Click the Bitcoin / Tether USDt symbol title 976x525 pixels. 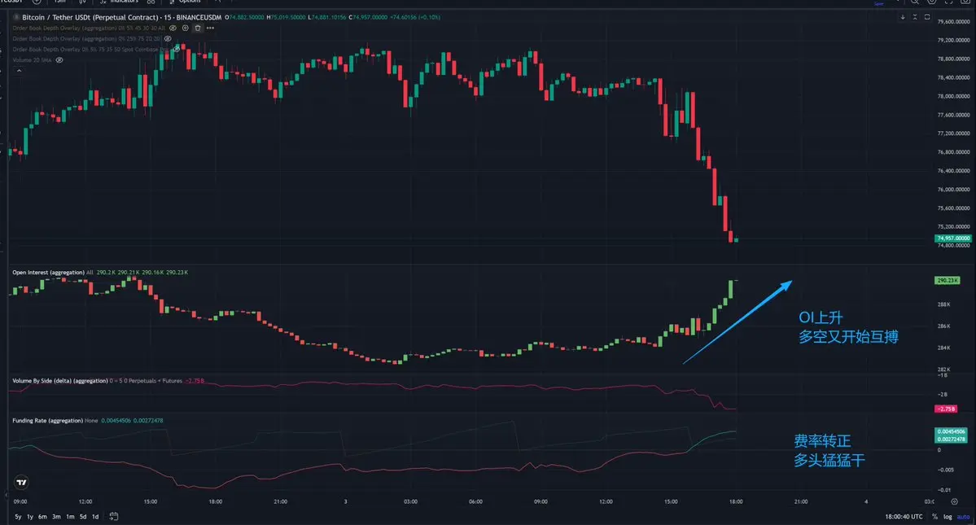point(90,17)
